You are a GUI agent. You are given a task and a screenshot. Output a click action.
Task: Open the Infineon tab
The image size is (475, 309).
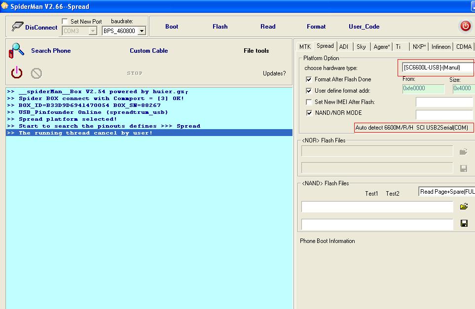pyautogui.click(x=441, y=47)
